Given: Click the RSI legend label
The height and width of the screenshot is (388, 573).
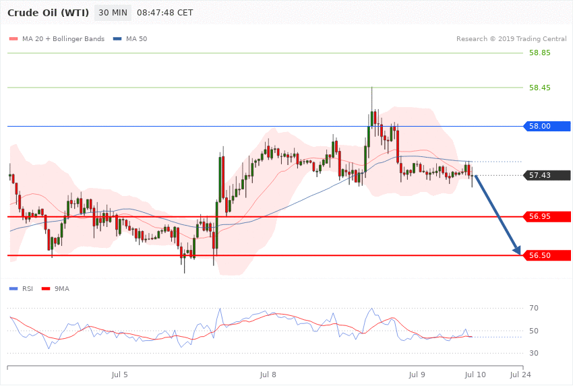Looking at the screenshot, I should (x=28, y=289).
